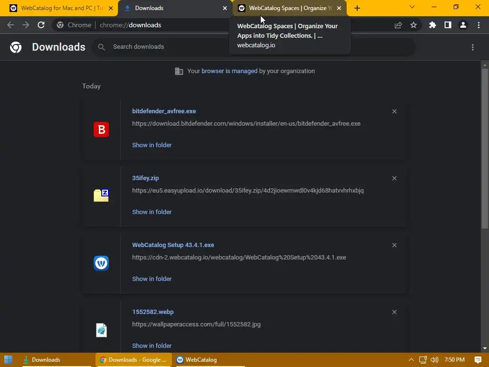Viewport: 489px width, 367px height.
Task: Focus the Search downloads field
Action: 254,47
